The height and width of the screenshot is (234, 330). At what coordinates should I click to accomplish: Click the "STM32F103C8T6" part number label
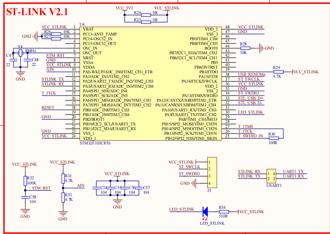pyautogui.click(x=95, y=143)
